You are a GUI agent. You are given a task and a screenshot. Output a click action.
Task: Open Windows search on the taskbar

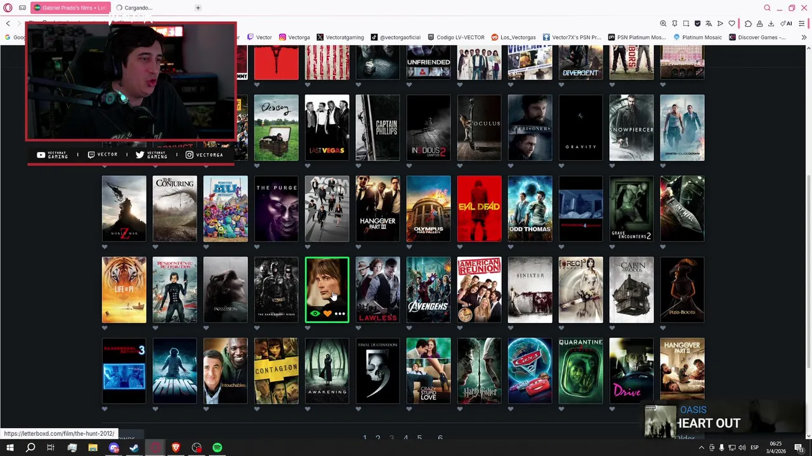(30, 448)
